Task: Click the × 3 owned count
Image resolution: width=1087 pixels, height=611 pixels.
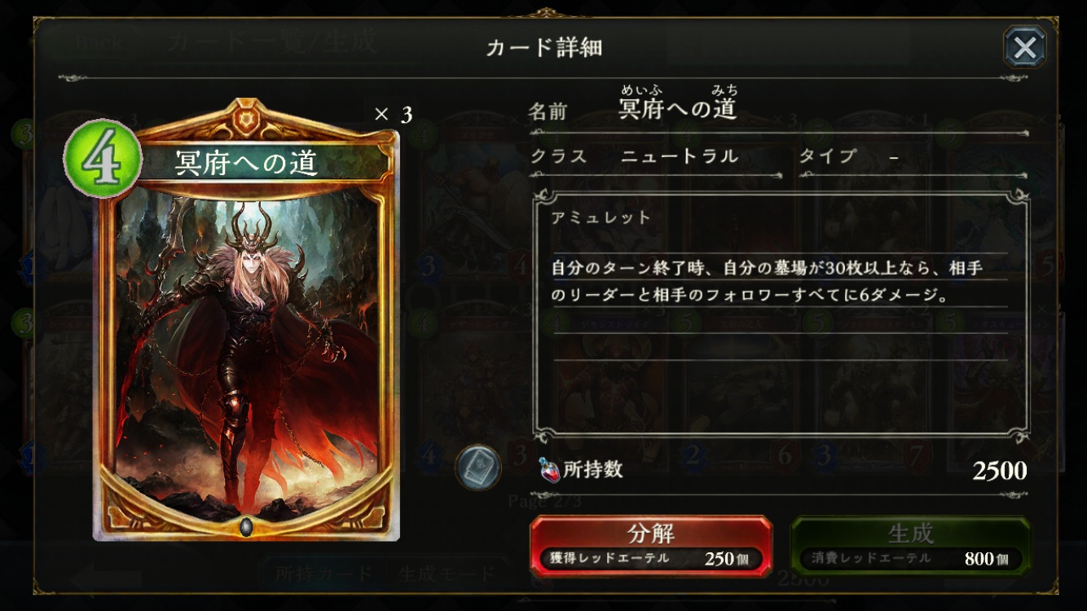Action: click(x=393, y=114)
